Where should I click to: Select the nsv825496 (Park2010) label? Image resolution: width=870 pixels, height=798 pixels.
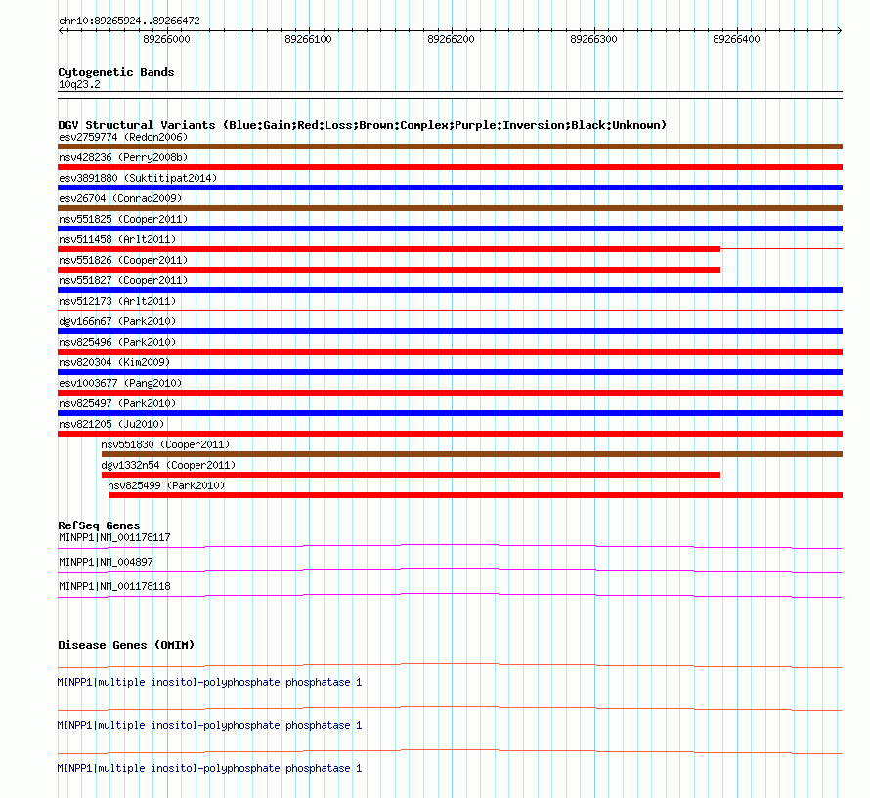[117, 342]
